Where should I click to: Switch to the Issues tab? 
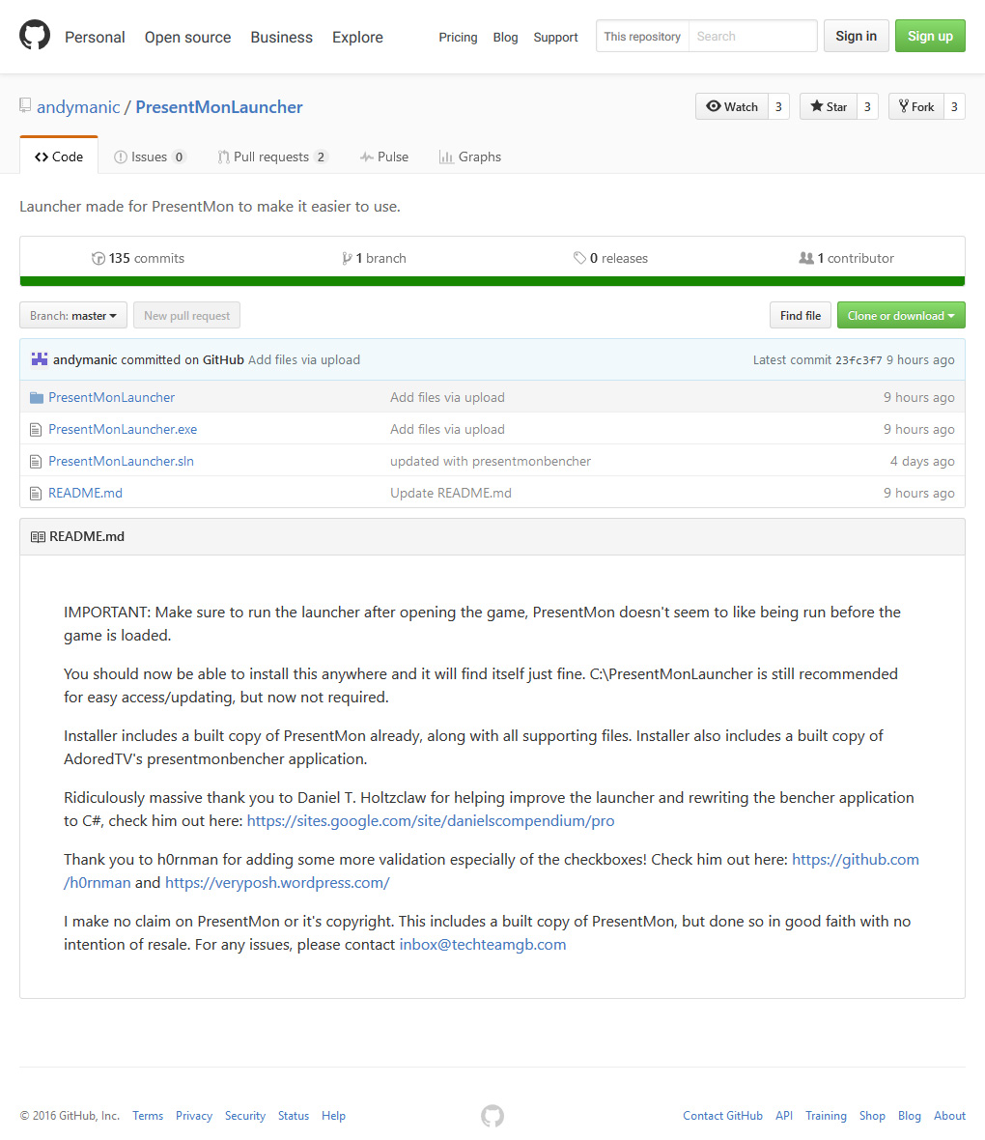coord(149,157)
